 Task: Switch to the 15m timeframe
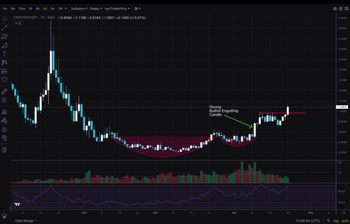[x=22, y=9]
